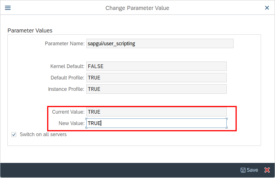Click the 'New Value:' label
This screenshot has height=178, width=275.
pyautogui.click(x=71, y=123)
